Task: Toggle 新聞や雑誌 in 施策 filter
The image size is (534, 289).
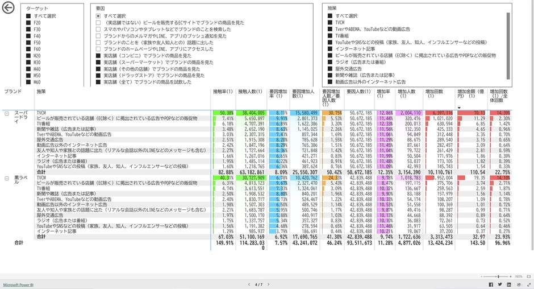Action: (x=329, y=76)
